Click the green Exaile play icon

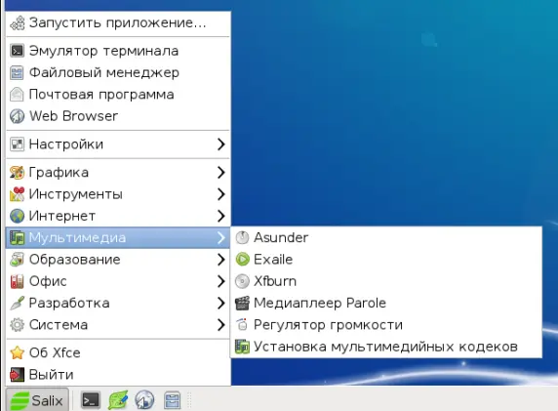pyautogui.click(x=242, y=260)
